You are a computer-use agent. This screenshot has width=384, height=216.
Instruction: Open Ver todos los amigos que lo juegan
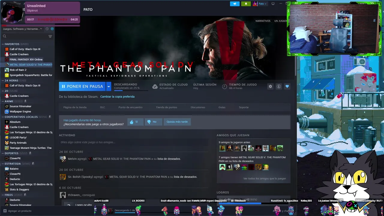(265, 178)
